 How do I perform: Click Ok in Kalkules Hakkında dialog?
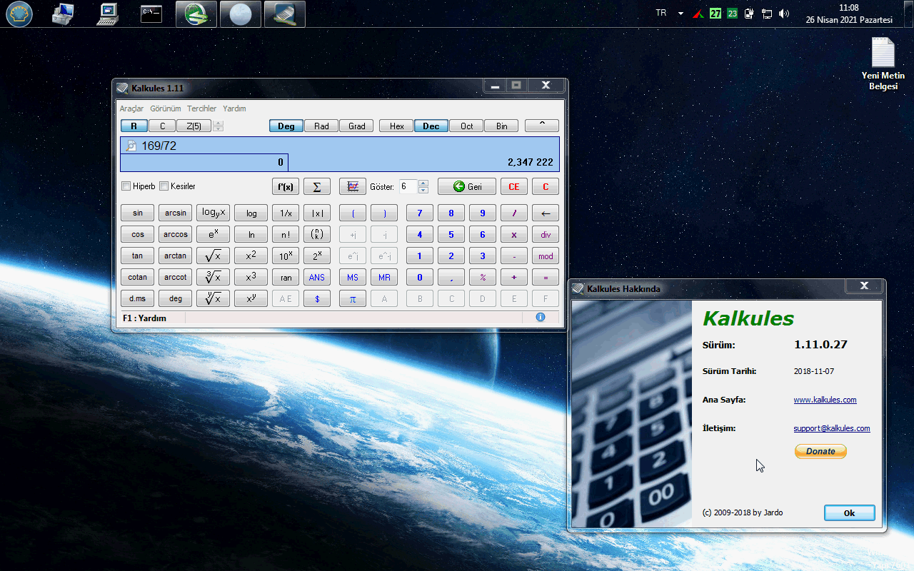coord(850,512)
